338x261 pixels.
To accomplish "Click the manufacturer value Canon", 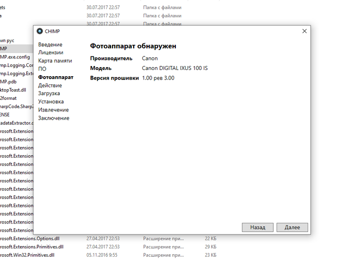I will point(150,58).
